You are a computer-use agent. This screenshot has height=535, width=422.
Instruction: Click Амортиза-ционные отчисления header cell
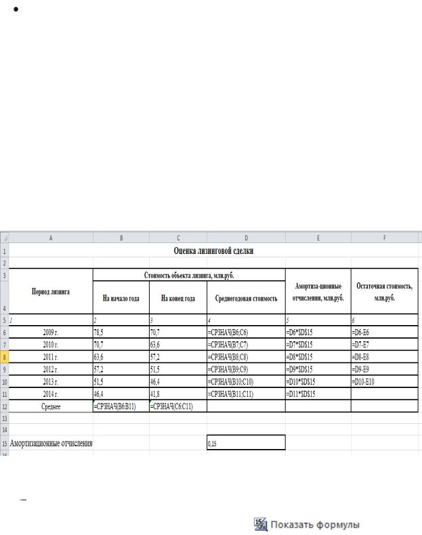318,291
